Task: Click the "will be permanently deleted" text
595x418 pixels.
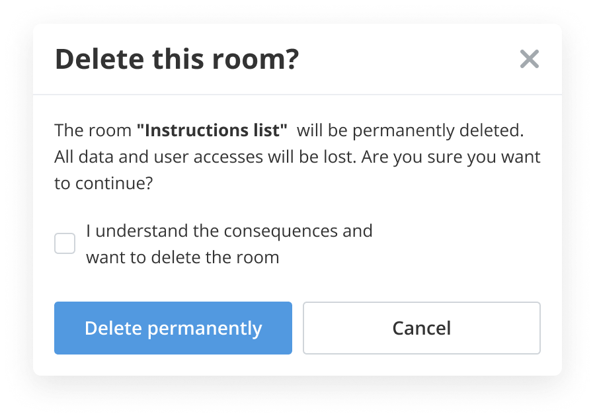Action: tap(410, 130)
